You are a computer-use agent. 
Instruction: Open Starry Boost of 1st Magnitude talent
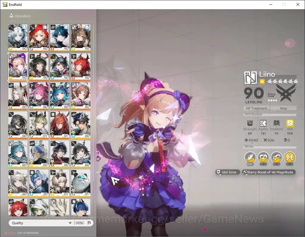click(269, 172)
